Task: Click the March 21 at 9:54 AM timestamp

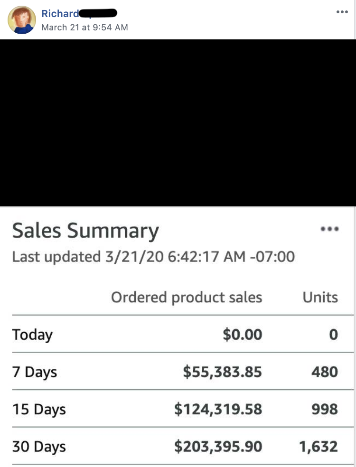Action: click(84, 28)
